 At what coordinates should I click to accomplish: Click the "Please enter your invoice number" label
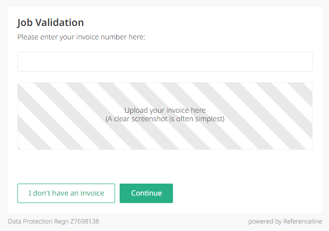(x=81, y=37)
